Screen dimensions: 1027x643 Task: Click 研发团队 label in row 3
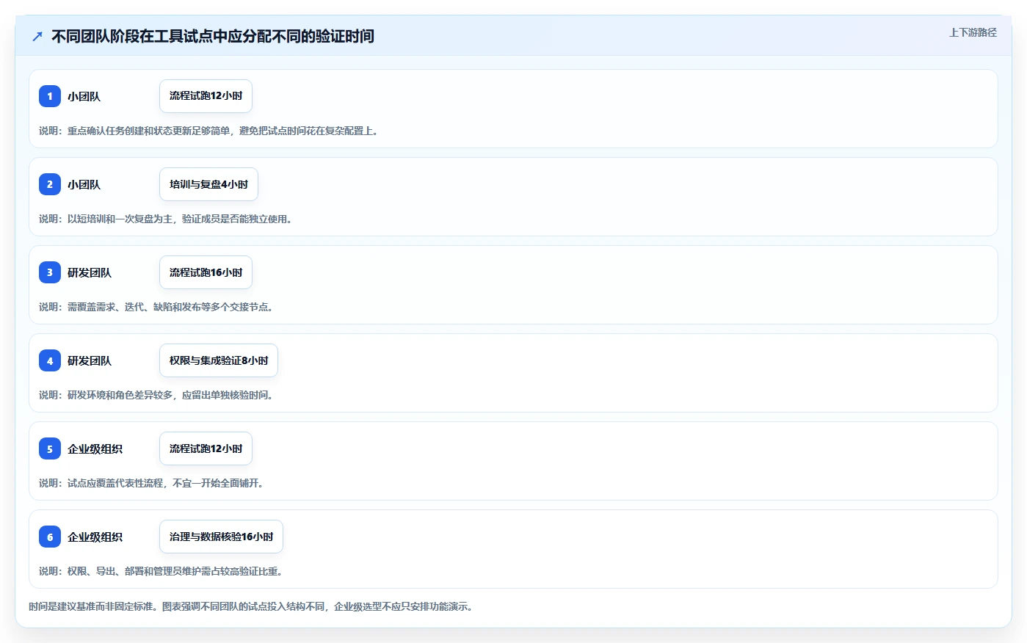[90, 272]
